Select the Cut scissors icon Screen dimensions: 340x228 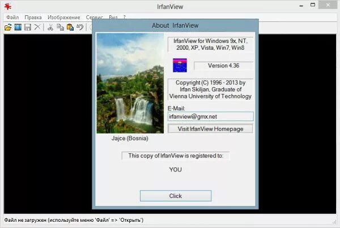tap(50, 27)
